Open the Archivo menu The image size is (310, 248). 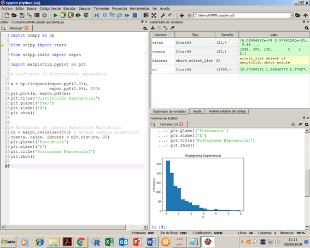7,9
